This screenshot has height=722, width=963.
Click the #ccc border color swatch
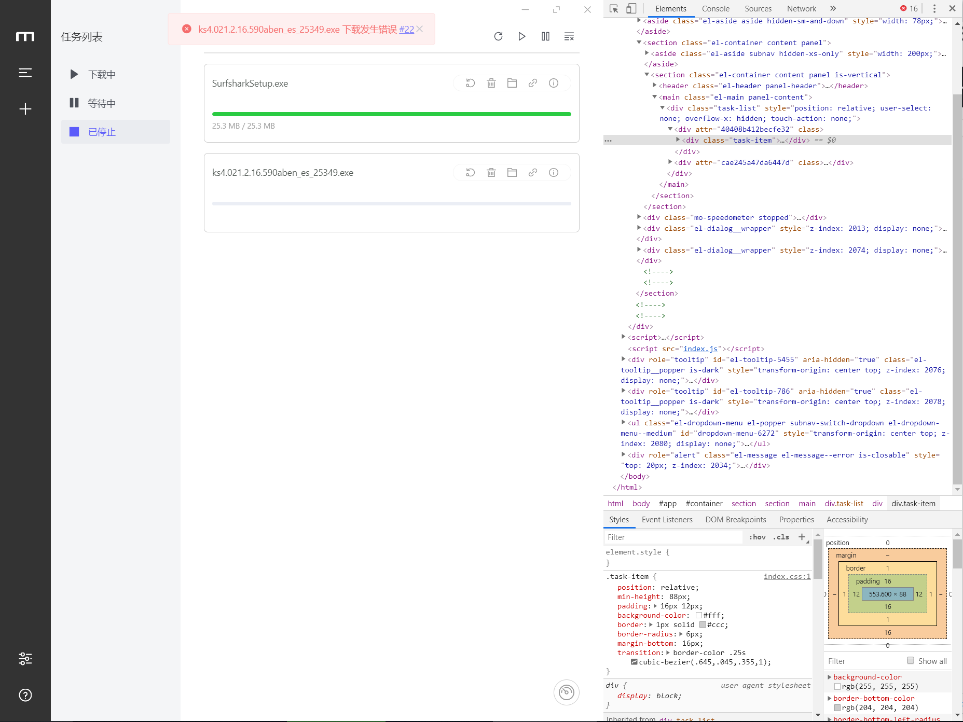[703, 624]
